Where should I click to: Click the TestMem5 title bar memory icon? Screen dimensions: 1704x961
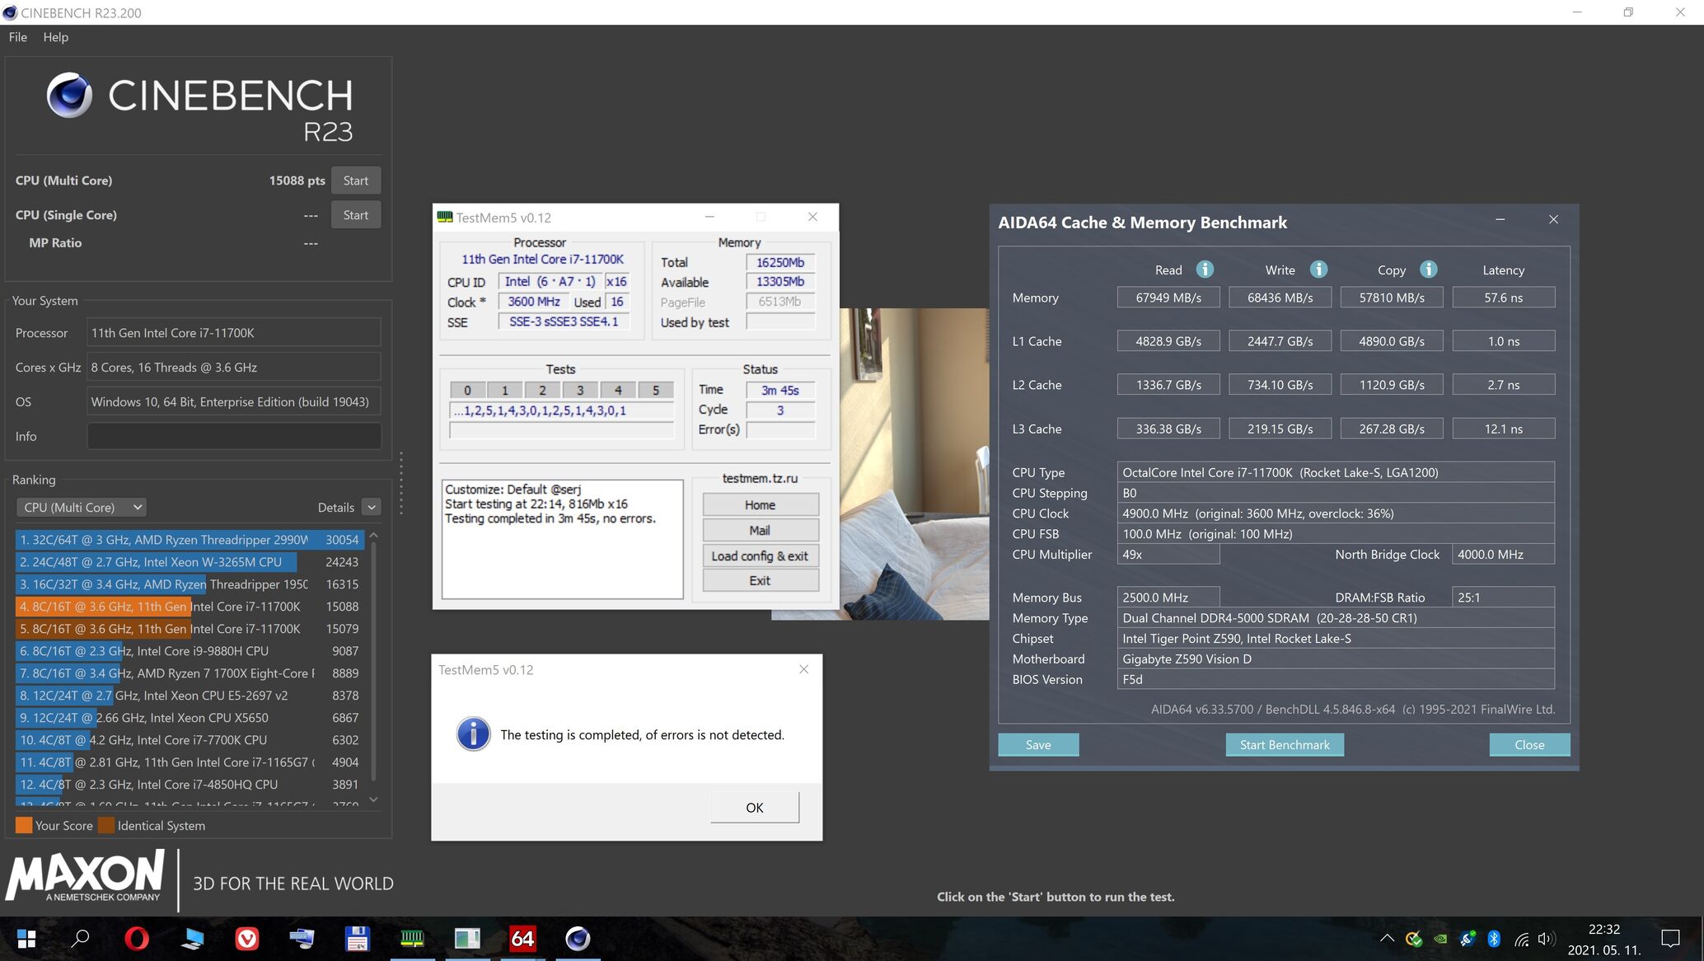pos(445,217)
